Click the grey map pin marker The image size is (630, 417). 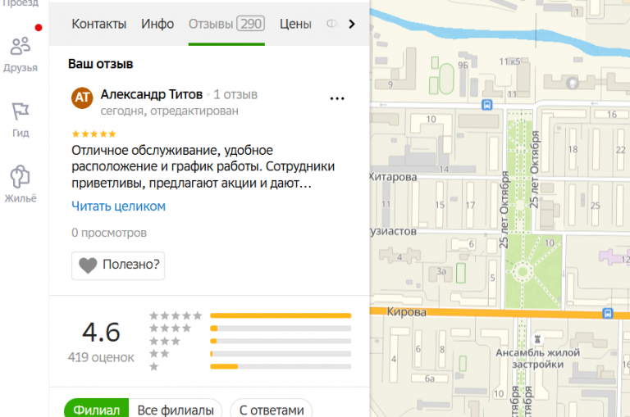pos(572,83)
